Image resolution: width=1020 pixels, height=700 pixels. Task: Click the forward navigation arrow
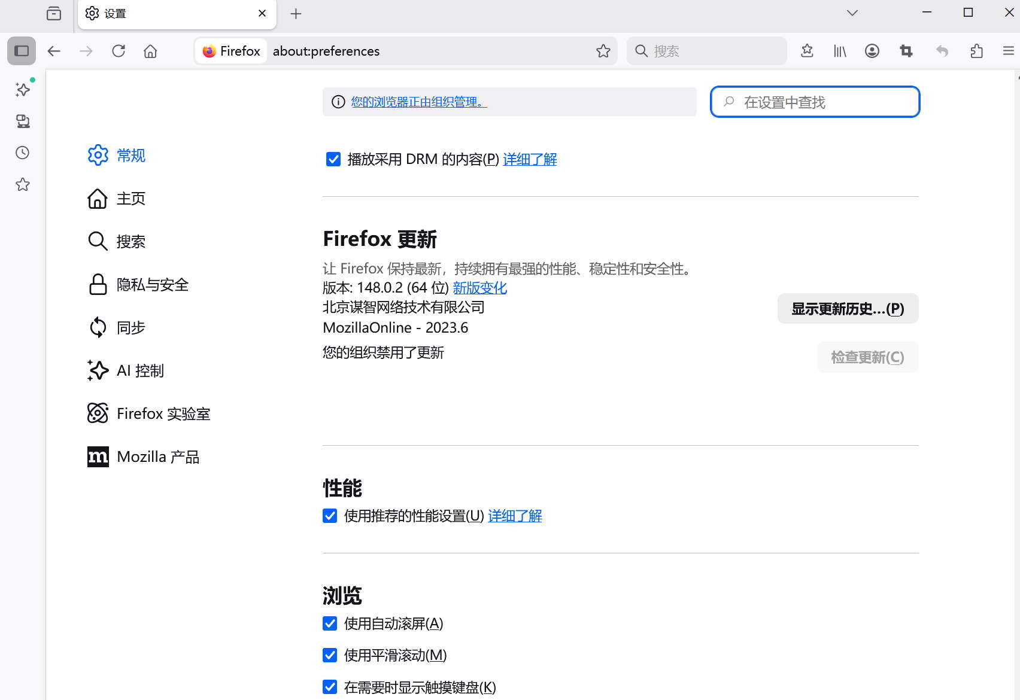86,51
